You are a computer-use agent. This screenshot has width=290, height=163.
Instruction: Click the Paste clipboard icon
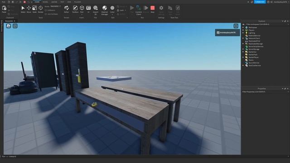pos(4,8)
